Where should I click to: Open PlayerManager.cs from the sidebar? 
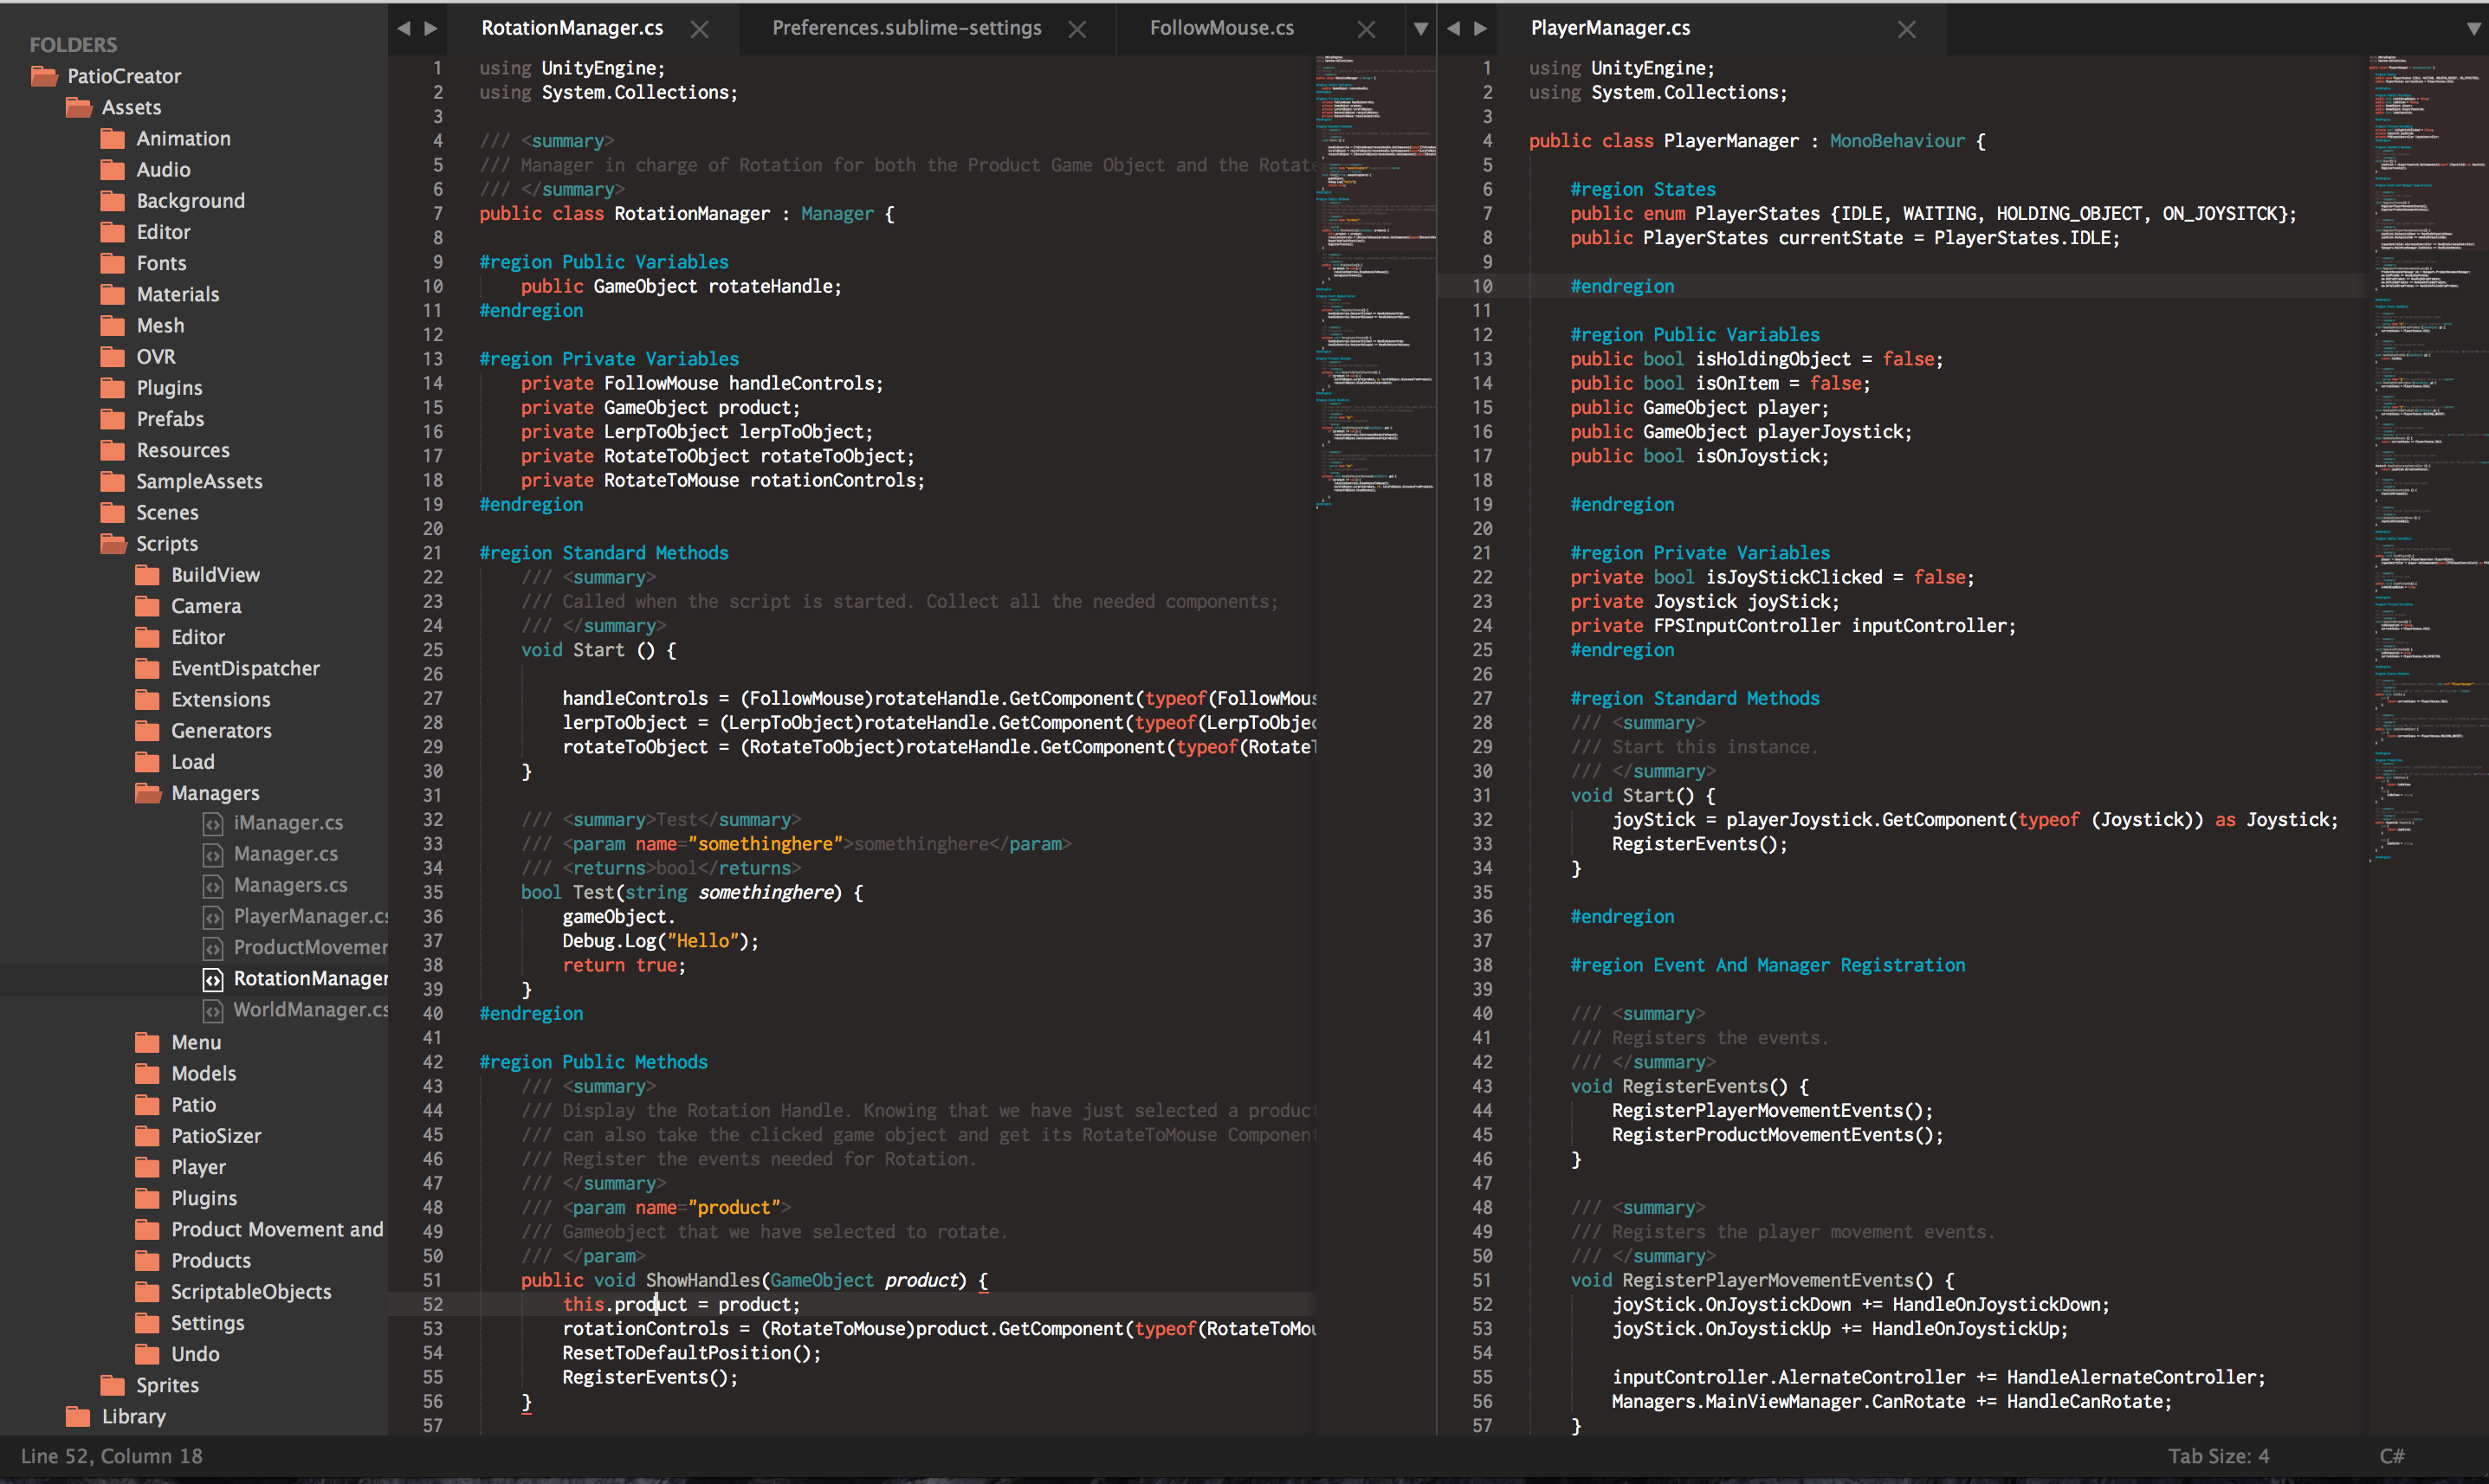[310, 916]
